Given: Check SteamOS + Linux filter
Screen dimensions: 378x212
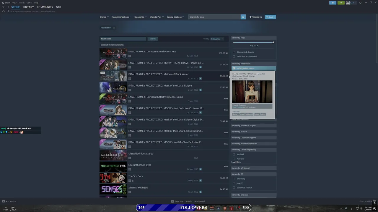Looking at the screenshot, I should click(x=234, y=188).
